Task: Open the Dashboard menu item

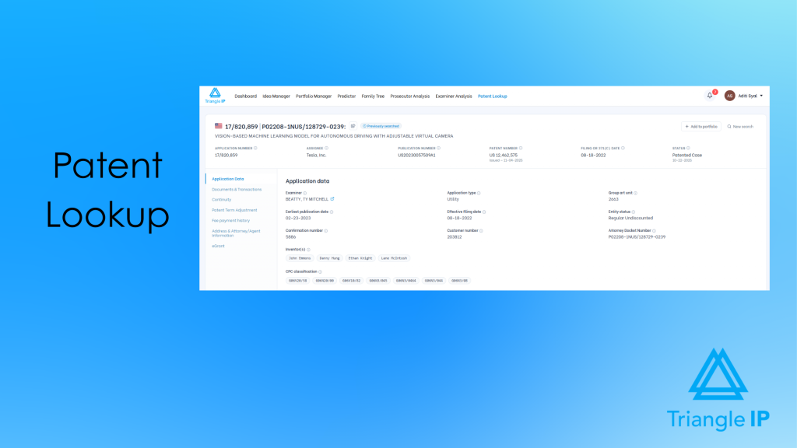Action: coord(245,96)
